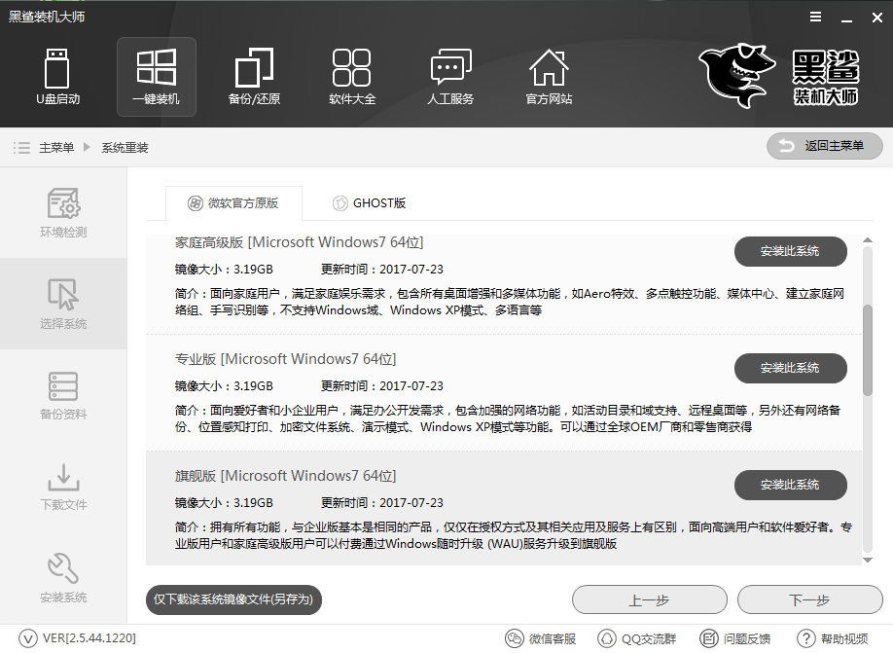Switch to the GHOST版 tab
The width and height of the screenshot is (893, 653).
click(370, 202)
